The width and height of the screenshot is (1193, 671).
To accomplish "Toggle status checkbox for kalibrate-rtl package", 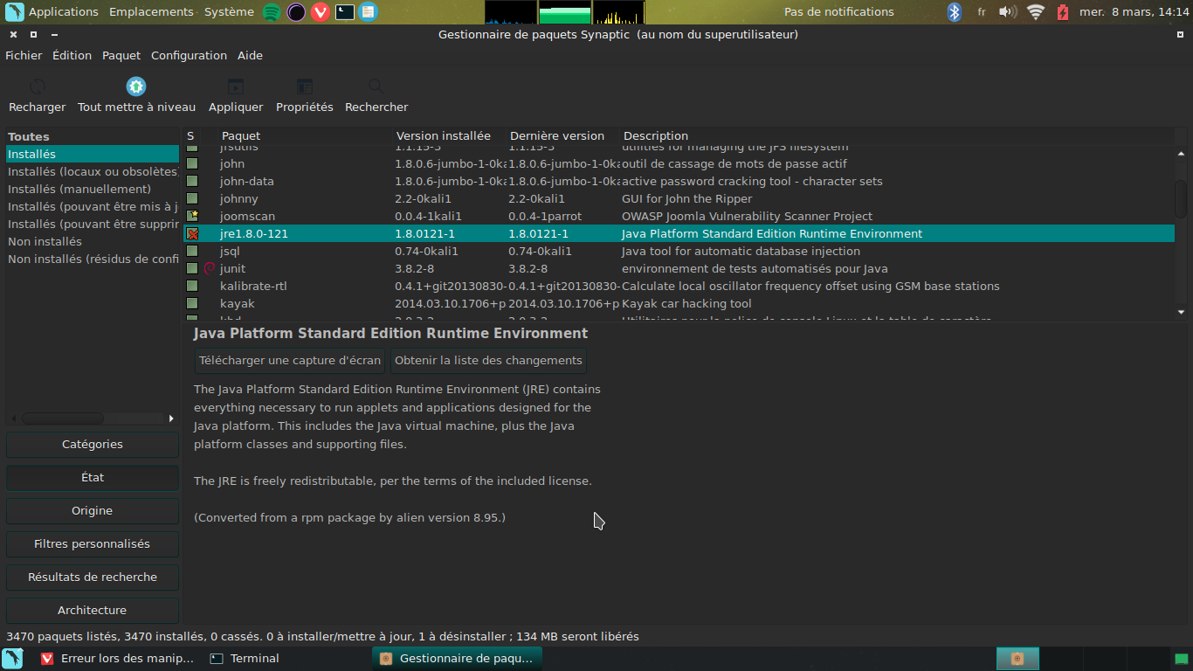I will 192,286.
